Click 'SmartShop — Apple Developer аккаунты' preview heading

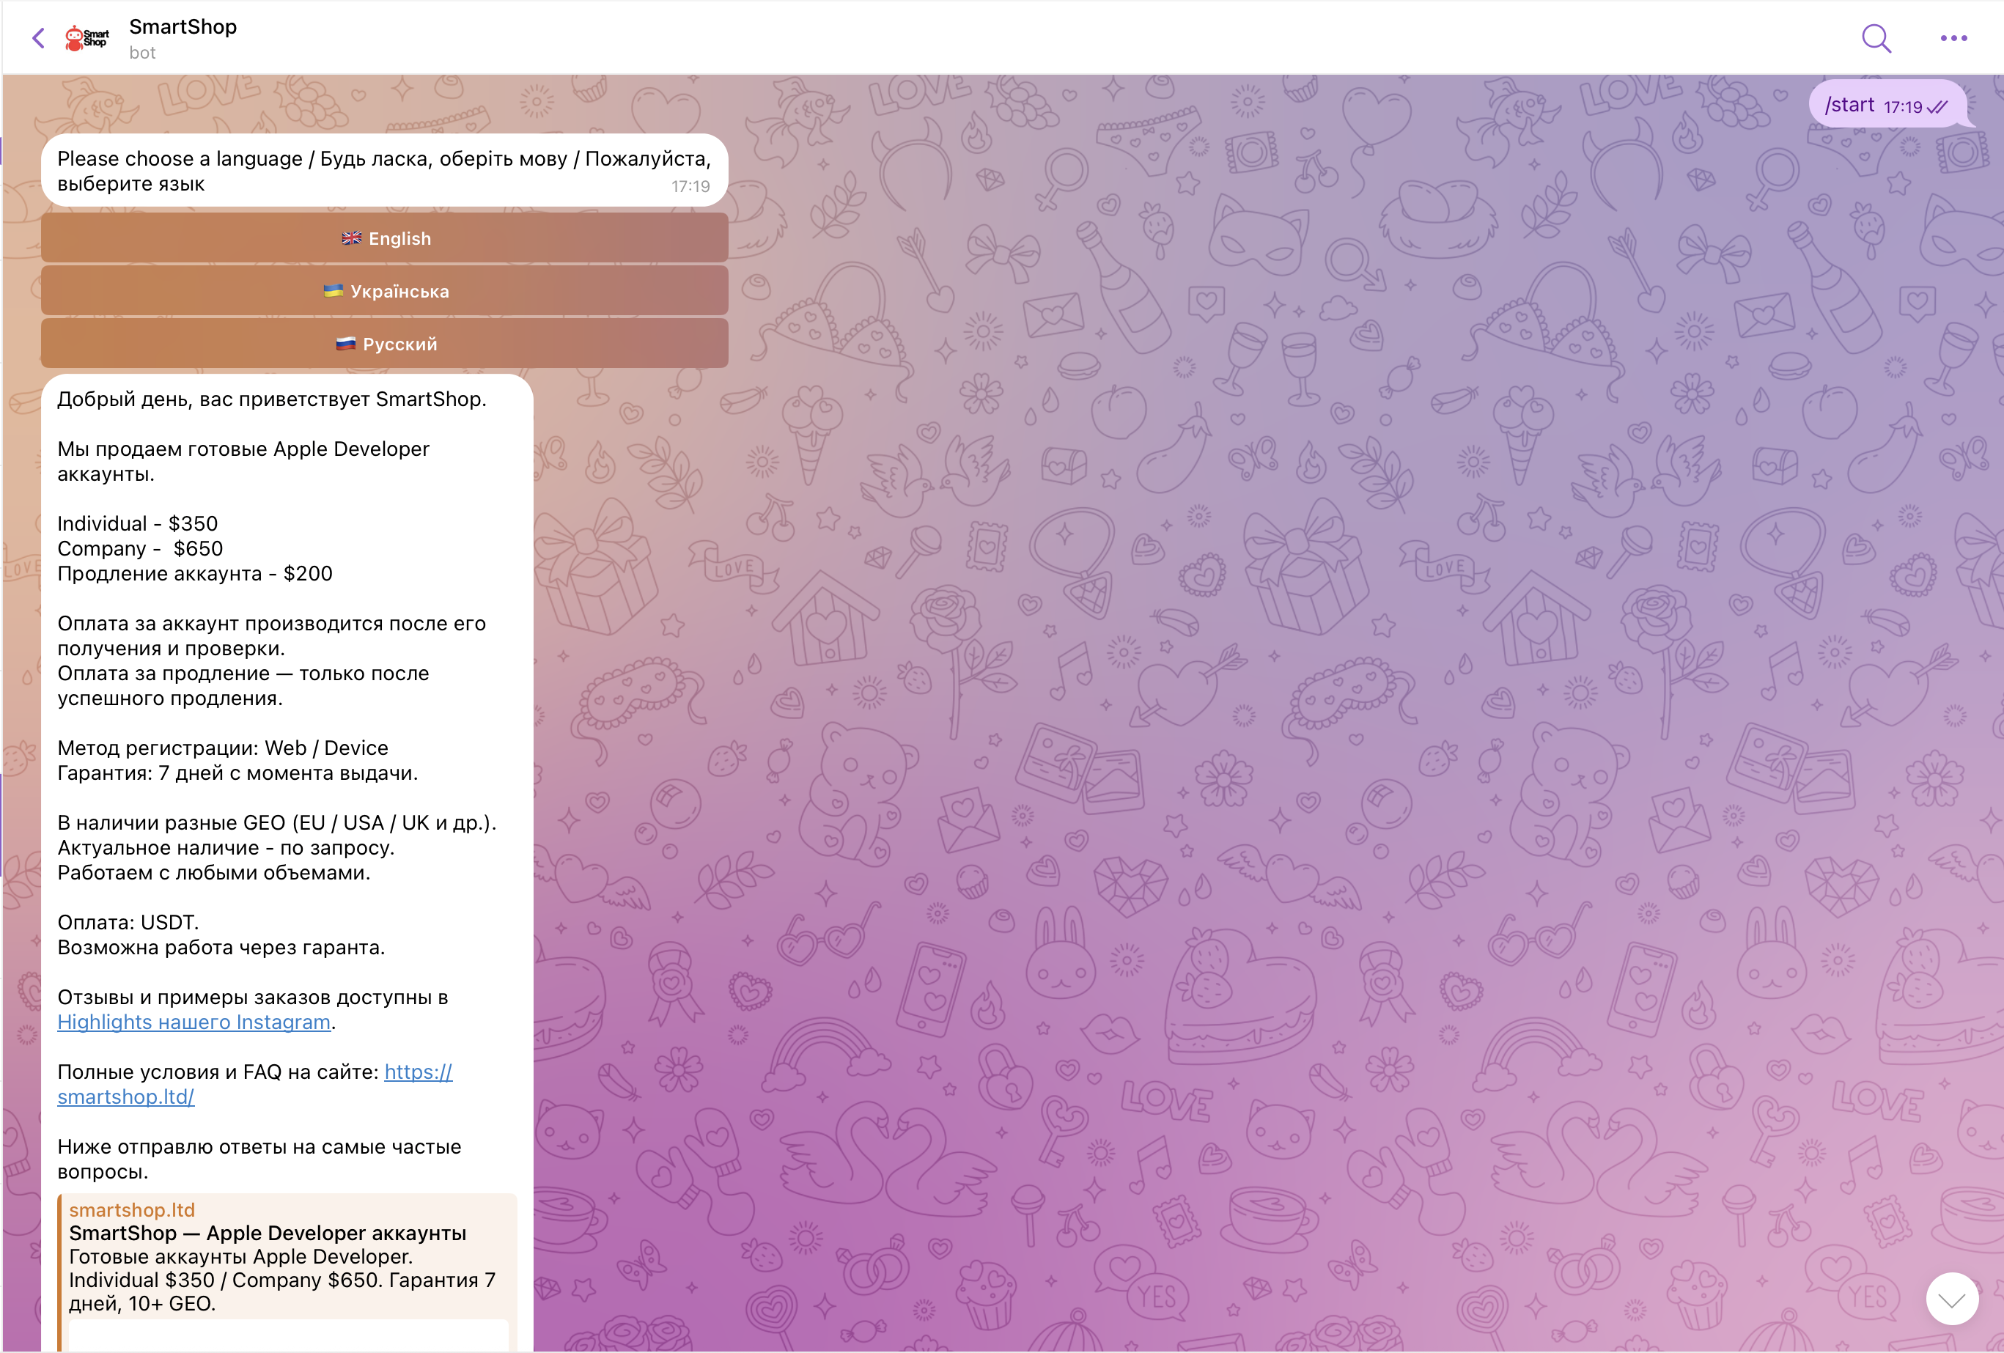pyautogui.click(x=268, y=1233)
